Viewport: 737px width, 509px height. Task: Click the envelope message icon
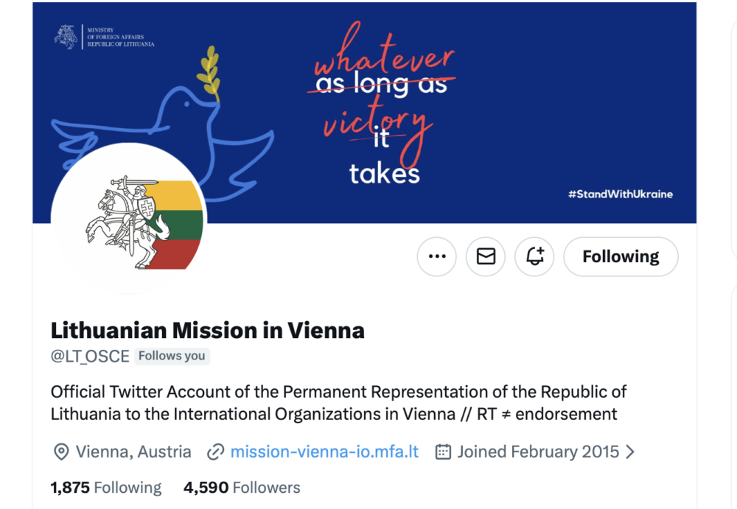click(486, 256)
